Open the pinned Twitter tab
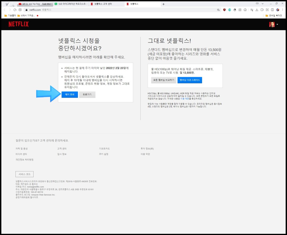Screen dimensions: 287x235 pos(7,4)
